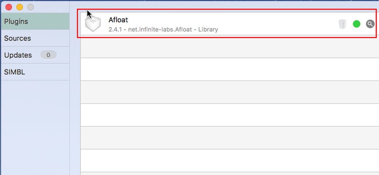
Task: Reveal Afloat with the magnifier icon
Action: 370,24
